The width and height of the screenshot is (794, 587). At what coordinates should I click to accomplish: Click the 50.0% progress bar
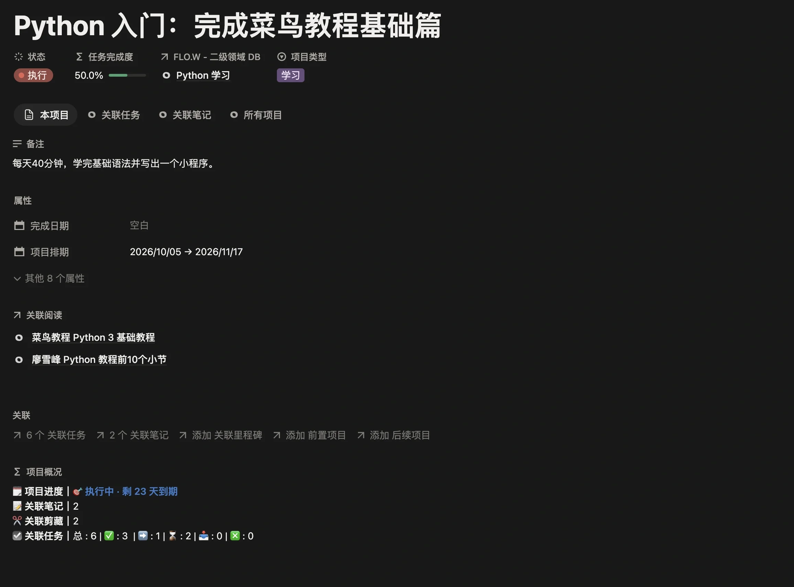tap(127, 75)
